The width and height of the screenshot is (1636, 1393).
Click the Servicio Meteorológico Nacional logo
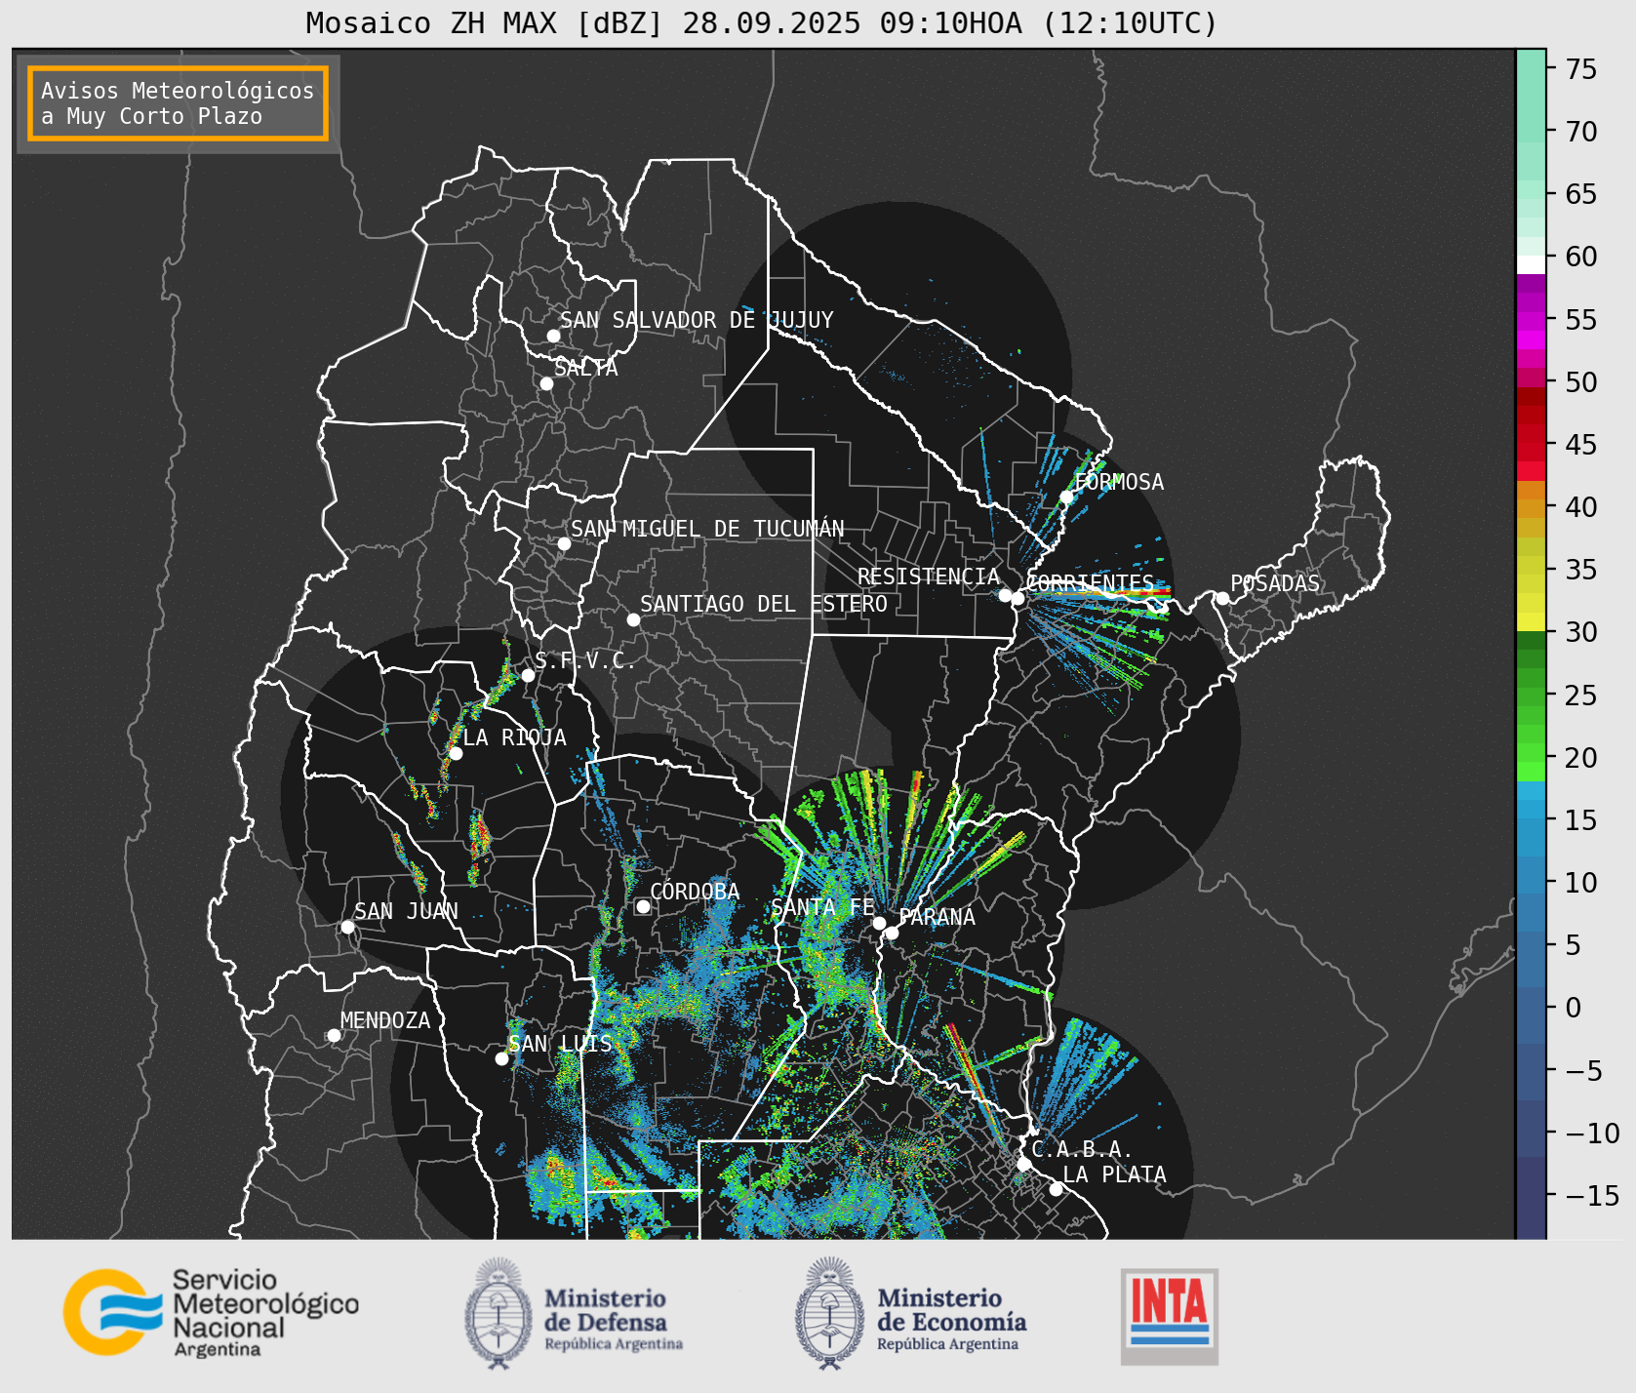tap(212, 1312)
